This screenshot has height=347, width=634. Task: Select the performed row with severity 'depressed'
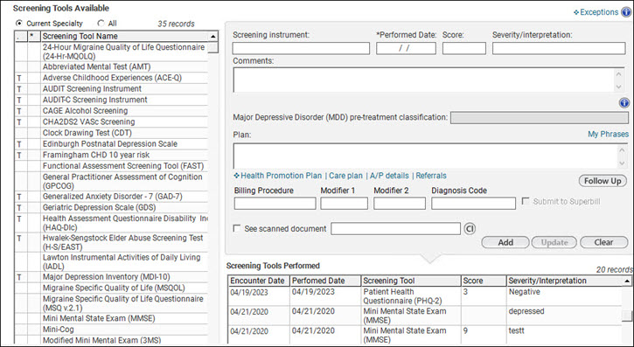point(424,316)
